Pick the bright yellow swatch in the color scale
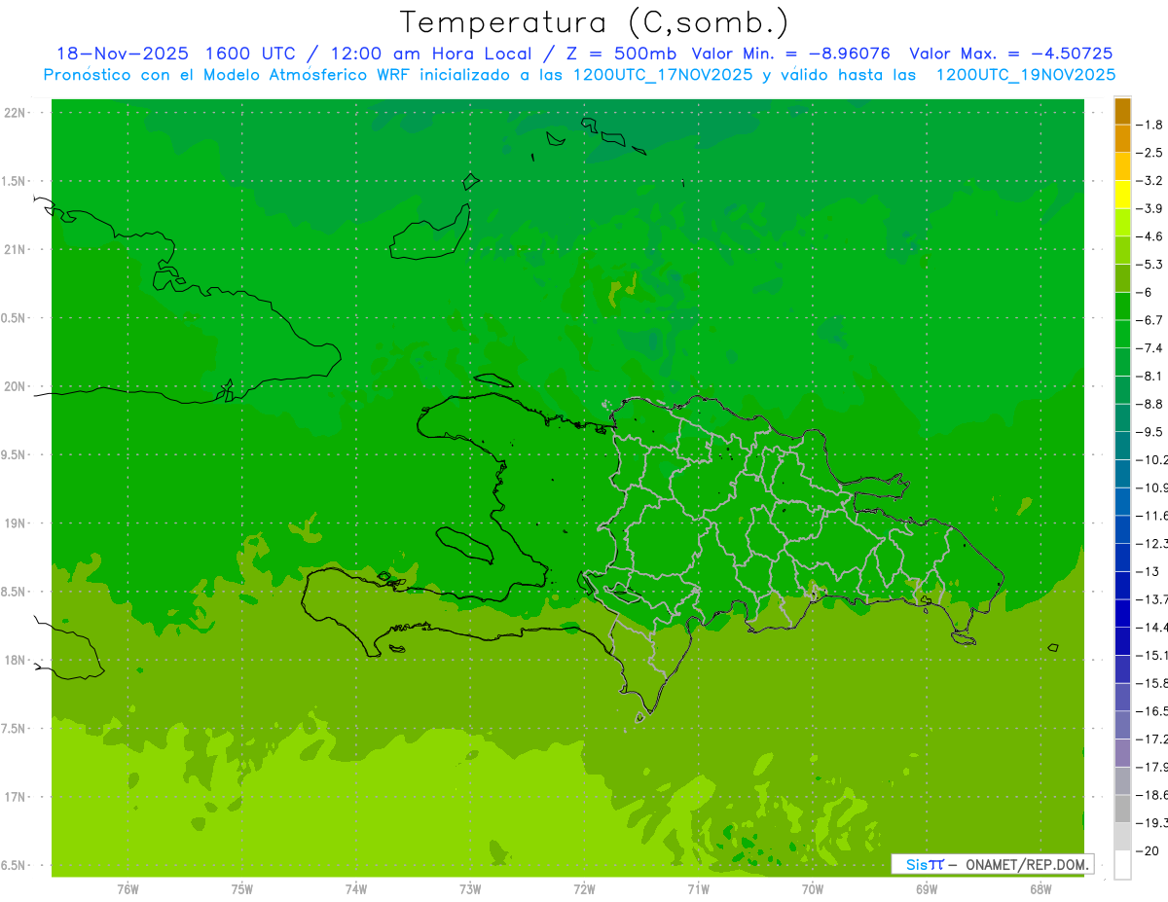The image size is (1168, 902). coord(1123,196)
